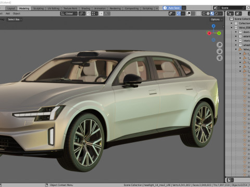Image resolution: width=250 pixels, height=187 pixels.
Task: Toggle X-ray mode
Action: pyautogui.click(x=198, y=14)
